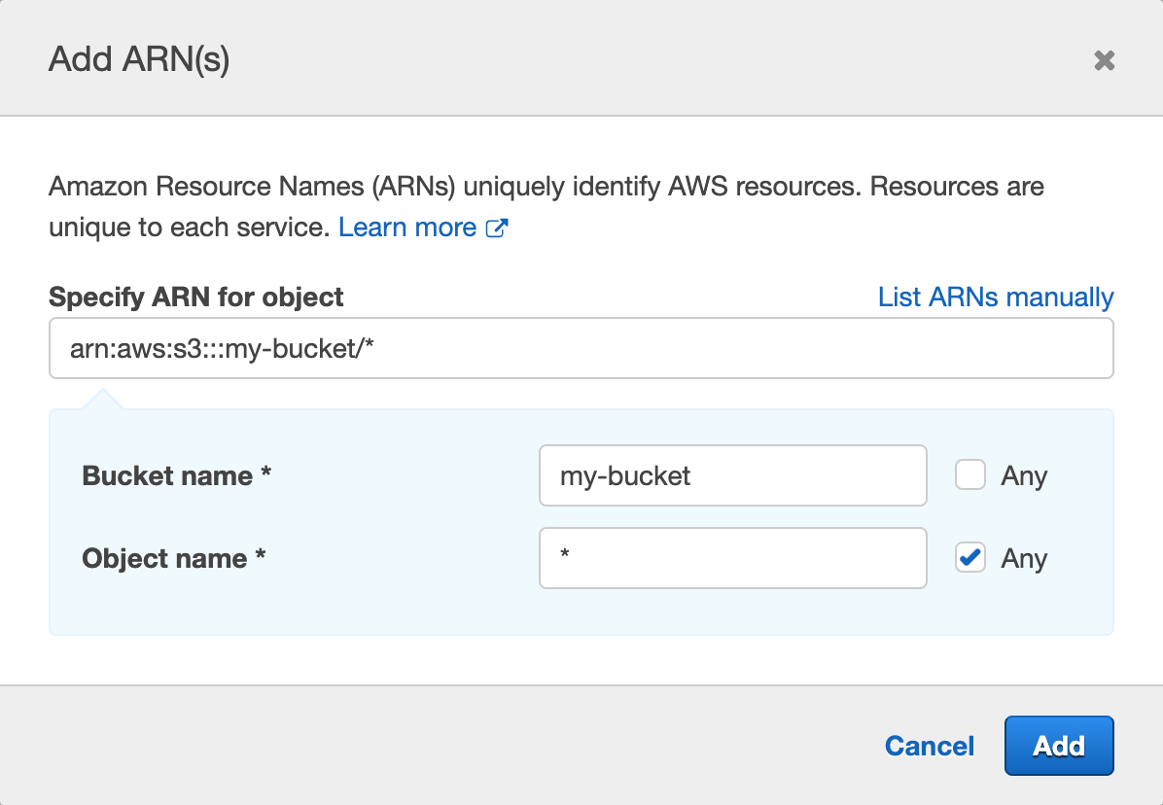Click the Specify ARN for object heading

195,297
